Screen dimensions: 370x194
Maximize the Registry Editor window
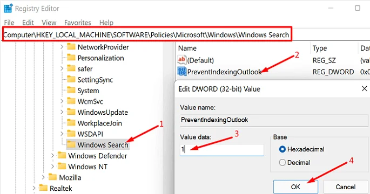(x=358, y=8)
